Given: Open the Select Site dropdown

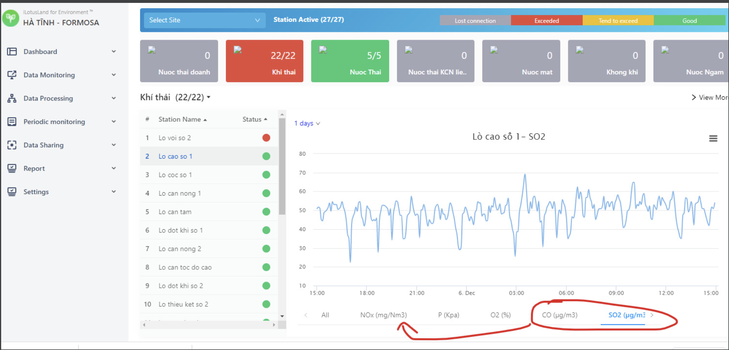Looking at the screenshot, I should [x=204, y=20].
